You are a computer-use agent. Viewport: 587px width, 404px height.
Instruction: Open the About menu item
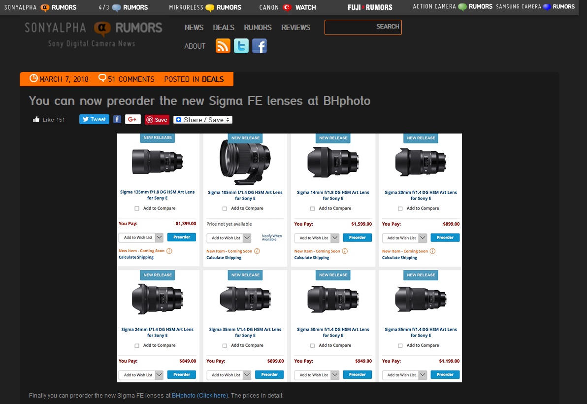pyautogui.click(x=195, y=46)
